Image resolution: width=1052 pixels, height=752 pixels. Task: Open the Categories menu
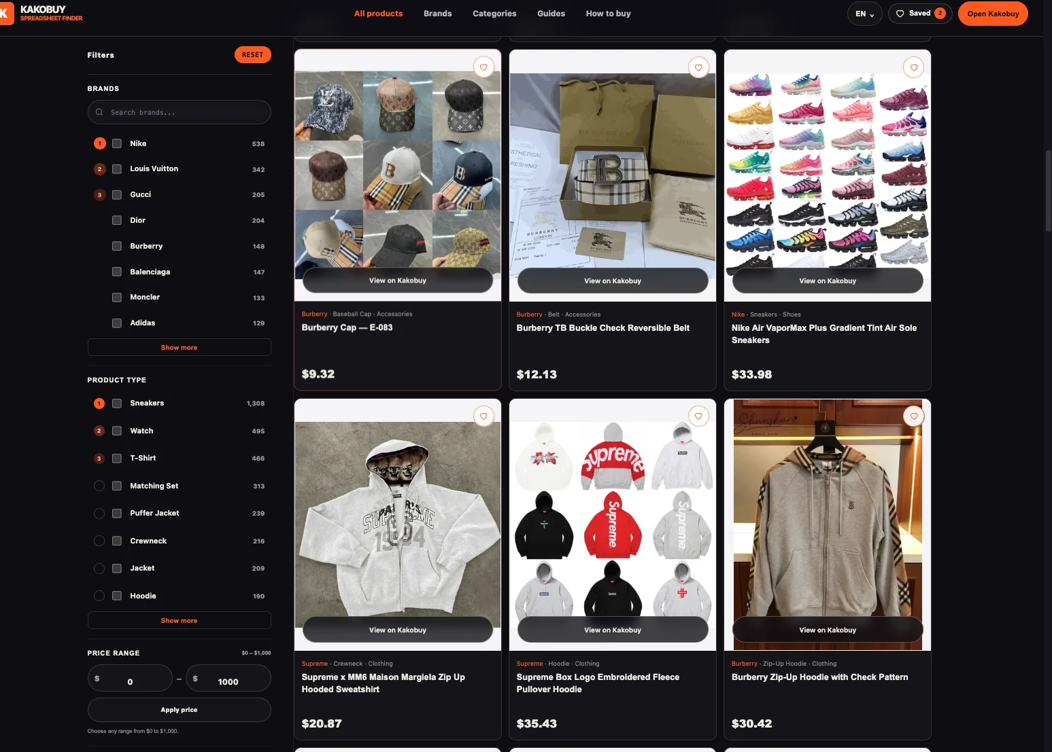coord(494,14)
